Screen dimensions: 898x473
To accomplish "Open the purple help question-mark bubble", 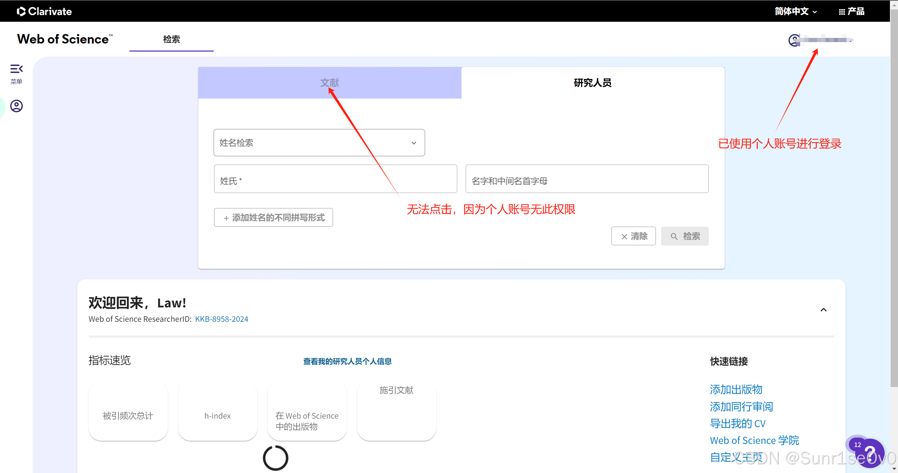I will click(x=871, y=453).
